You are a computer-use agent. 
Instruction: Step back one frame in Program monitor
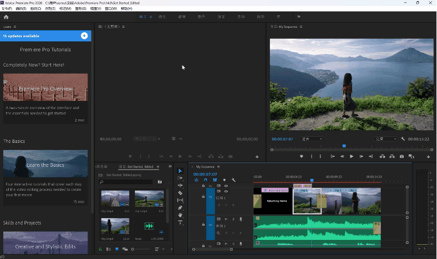[342, 156]
